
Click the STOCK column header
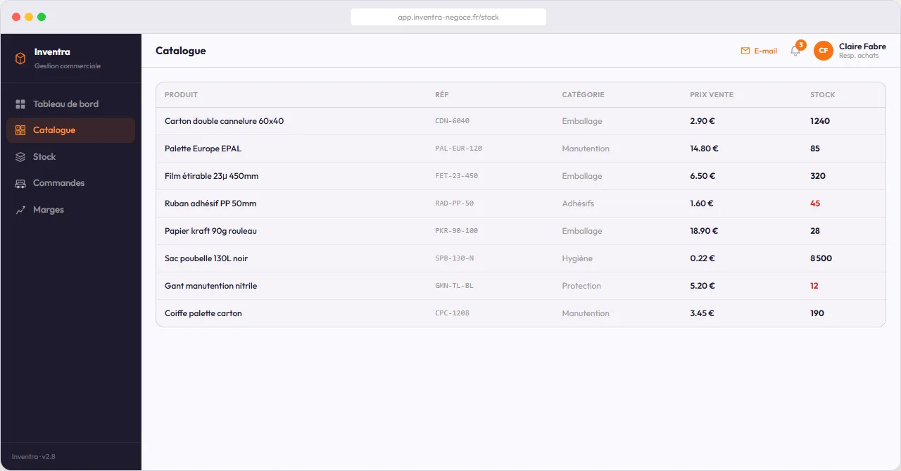click(822, 95)
